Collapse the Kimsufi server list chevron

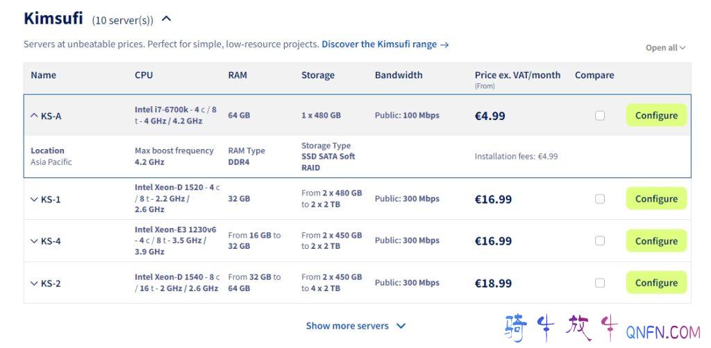tap(167, 19)
